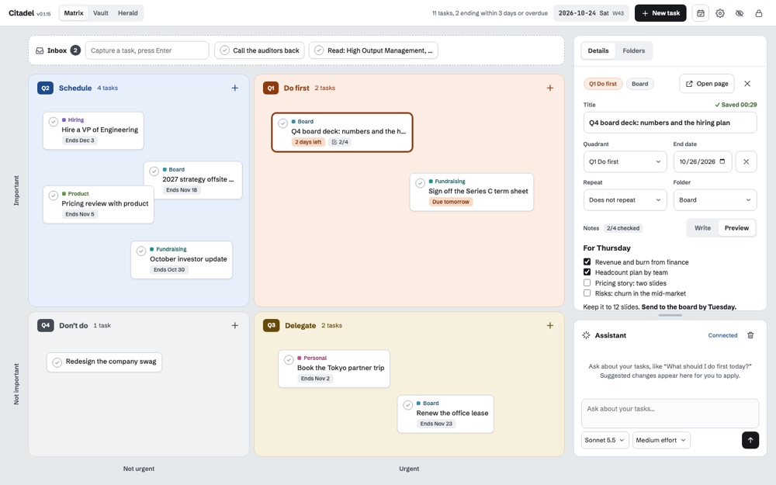Open settings gear icon

[x=720, y=13]
